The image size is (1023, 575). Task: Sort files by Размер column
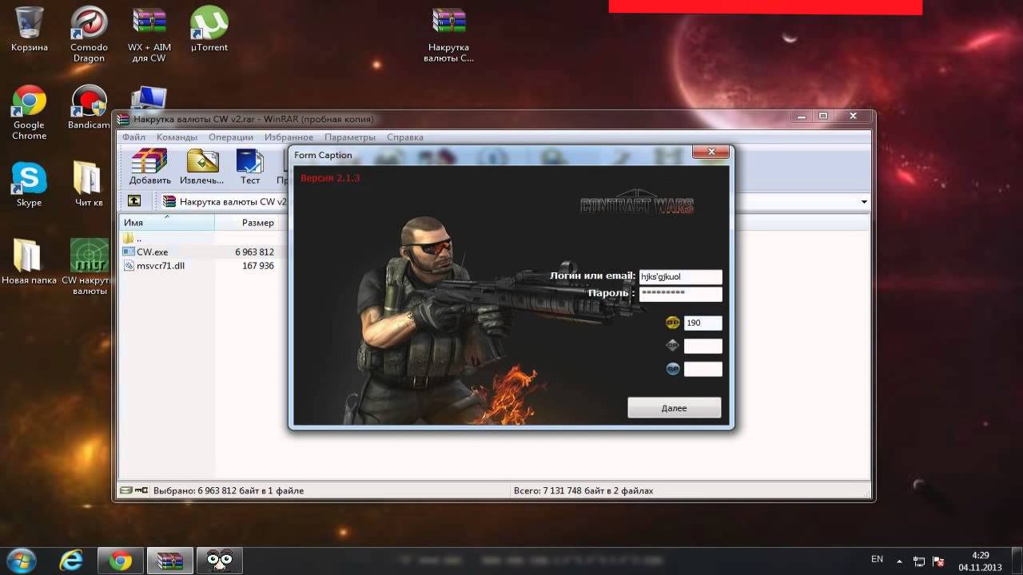pos(247,223)
